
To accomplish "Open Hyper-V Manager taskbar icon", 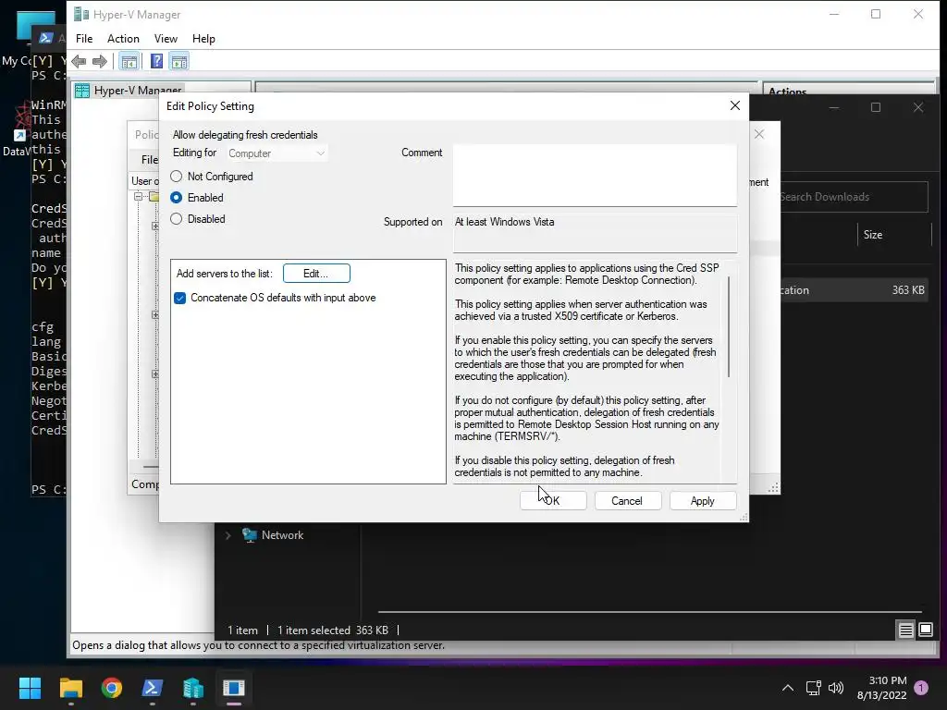I will coord(192,688).
